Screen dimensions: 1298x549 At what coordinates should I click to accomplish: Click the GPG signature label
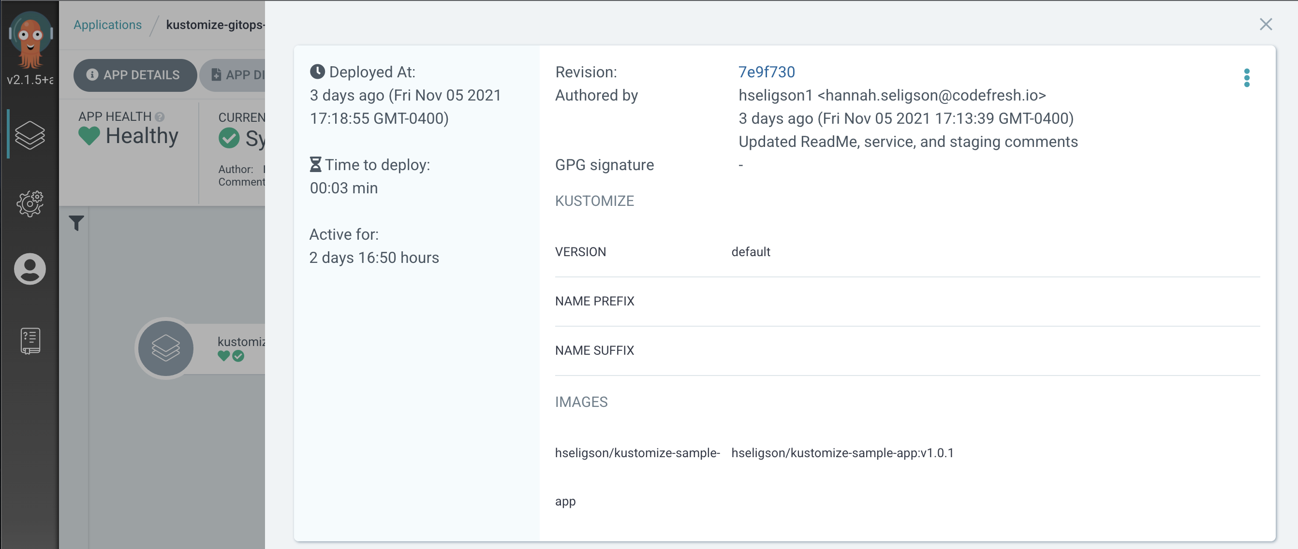pos(604,165)
